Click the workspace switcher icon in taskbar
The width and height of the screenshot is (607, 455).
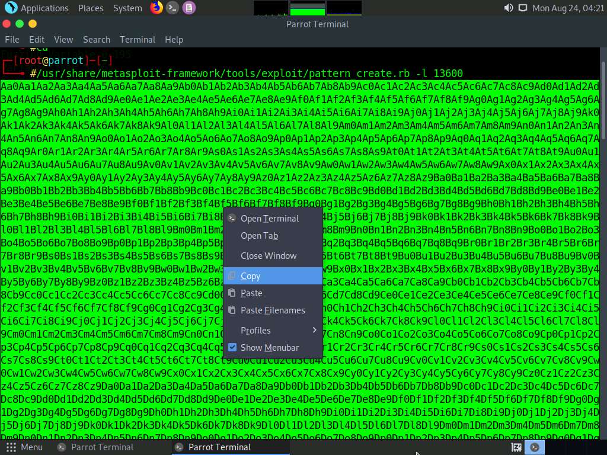[x=516, y=447]
